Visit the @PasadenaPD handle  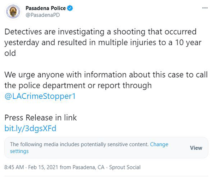pyautogui.click(x=43, y=15)
